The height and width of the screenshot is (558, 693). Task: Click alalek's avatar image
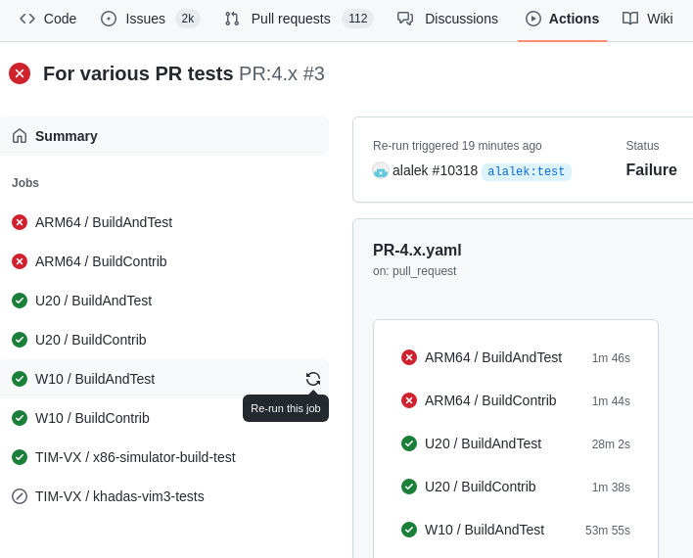pos(381,170)
